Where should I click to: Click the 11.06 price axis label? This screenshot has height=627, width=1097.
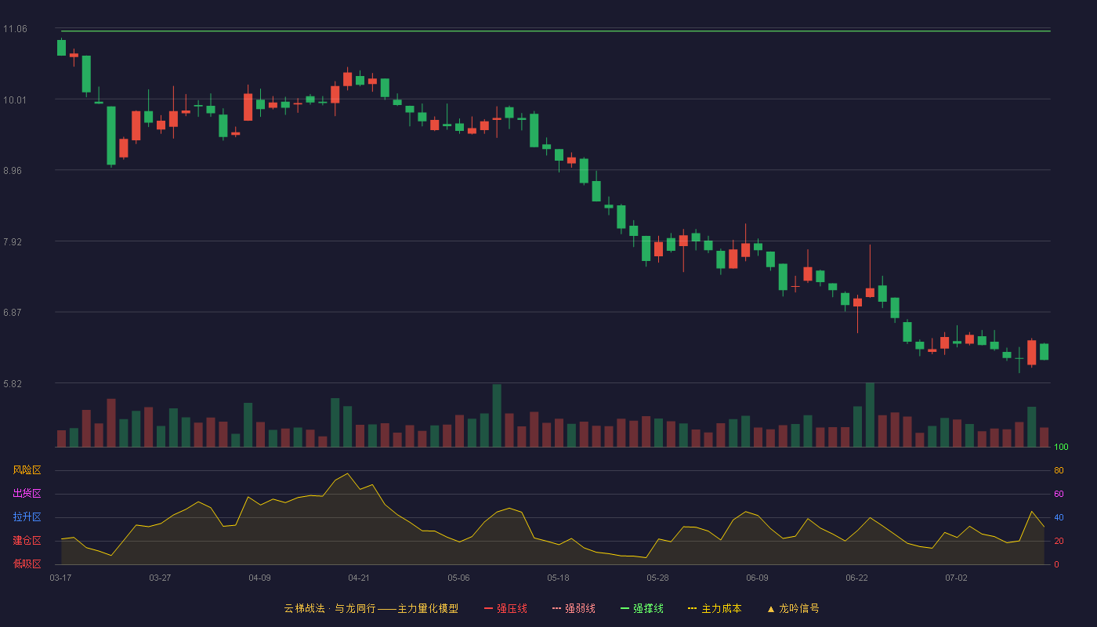click(15, 29)
